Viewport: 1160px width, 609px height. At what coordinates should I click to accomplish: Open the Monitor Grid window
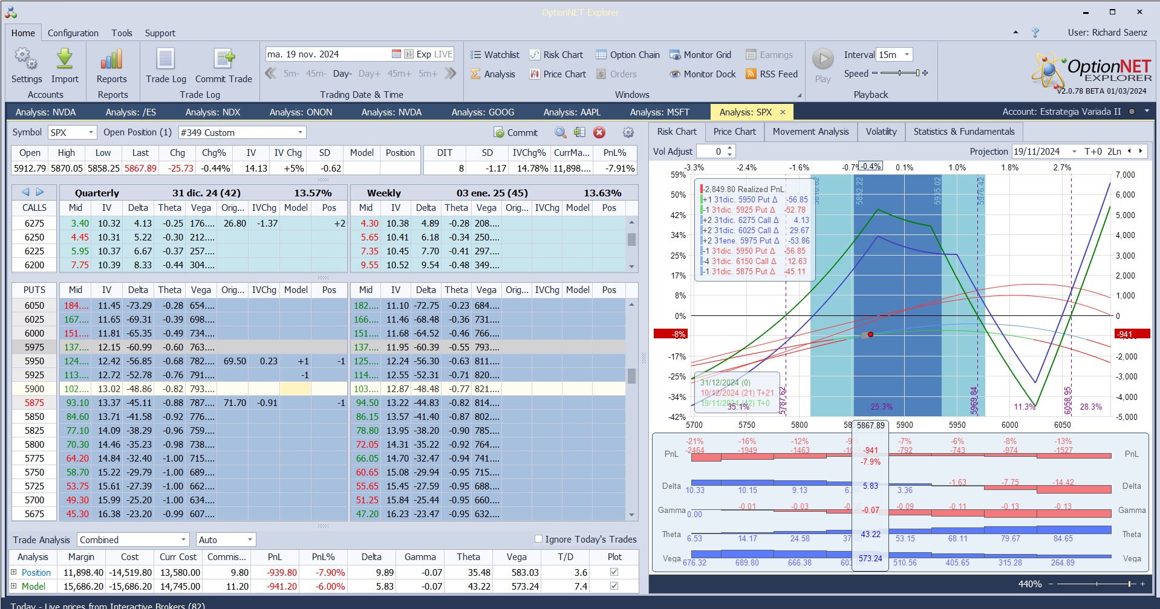pos(700,55)
